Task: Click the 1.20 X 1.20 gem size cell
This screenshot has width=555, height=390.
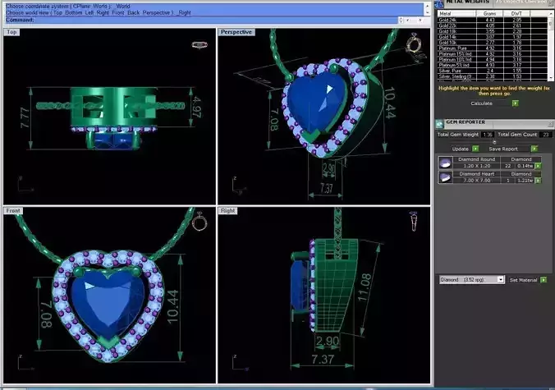Action: [476, 166]
